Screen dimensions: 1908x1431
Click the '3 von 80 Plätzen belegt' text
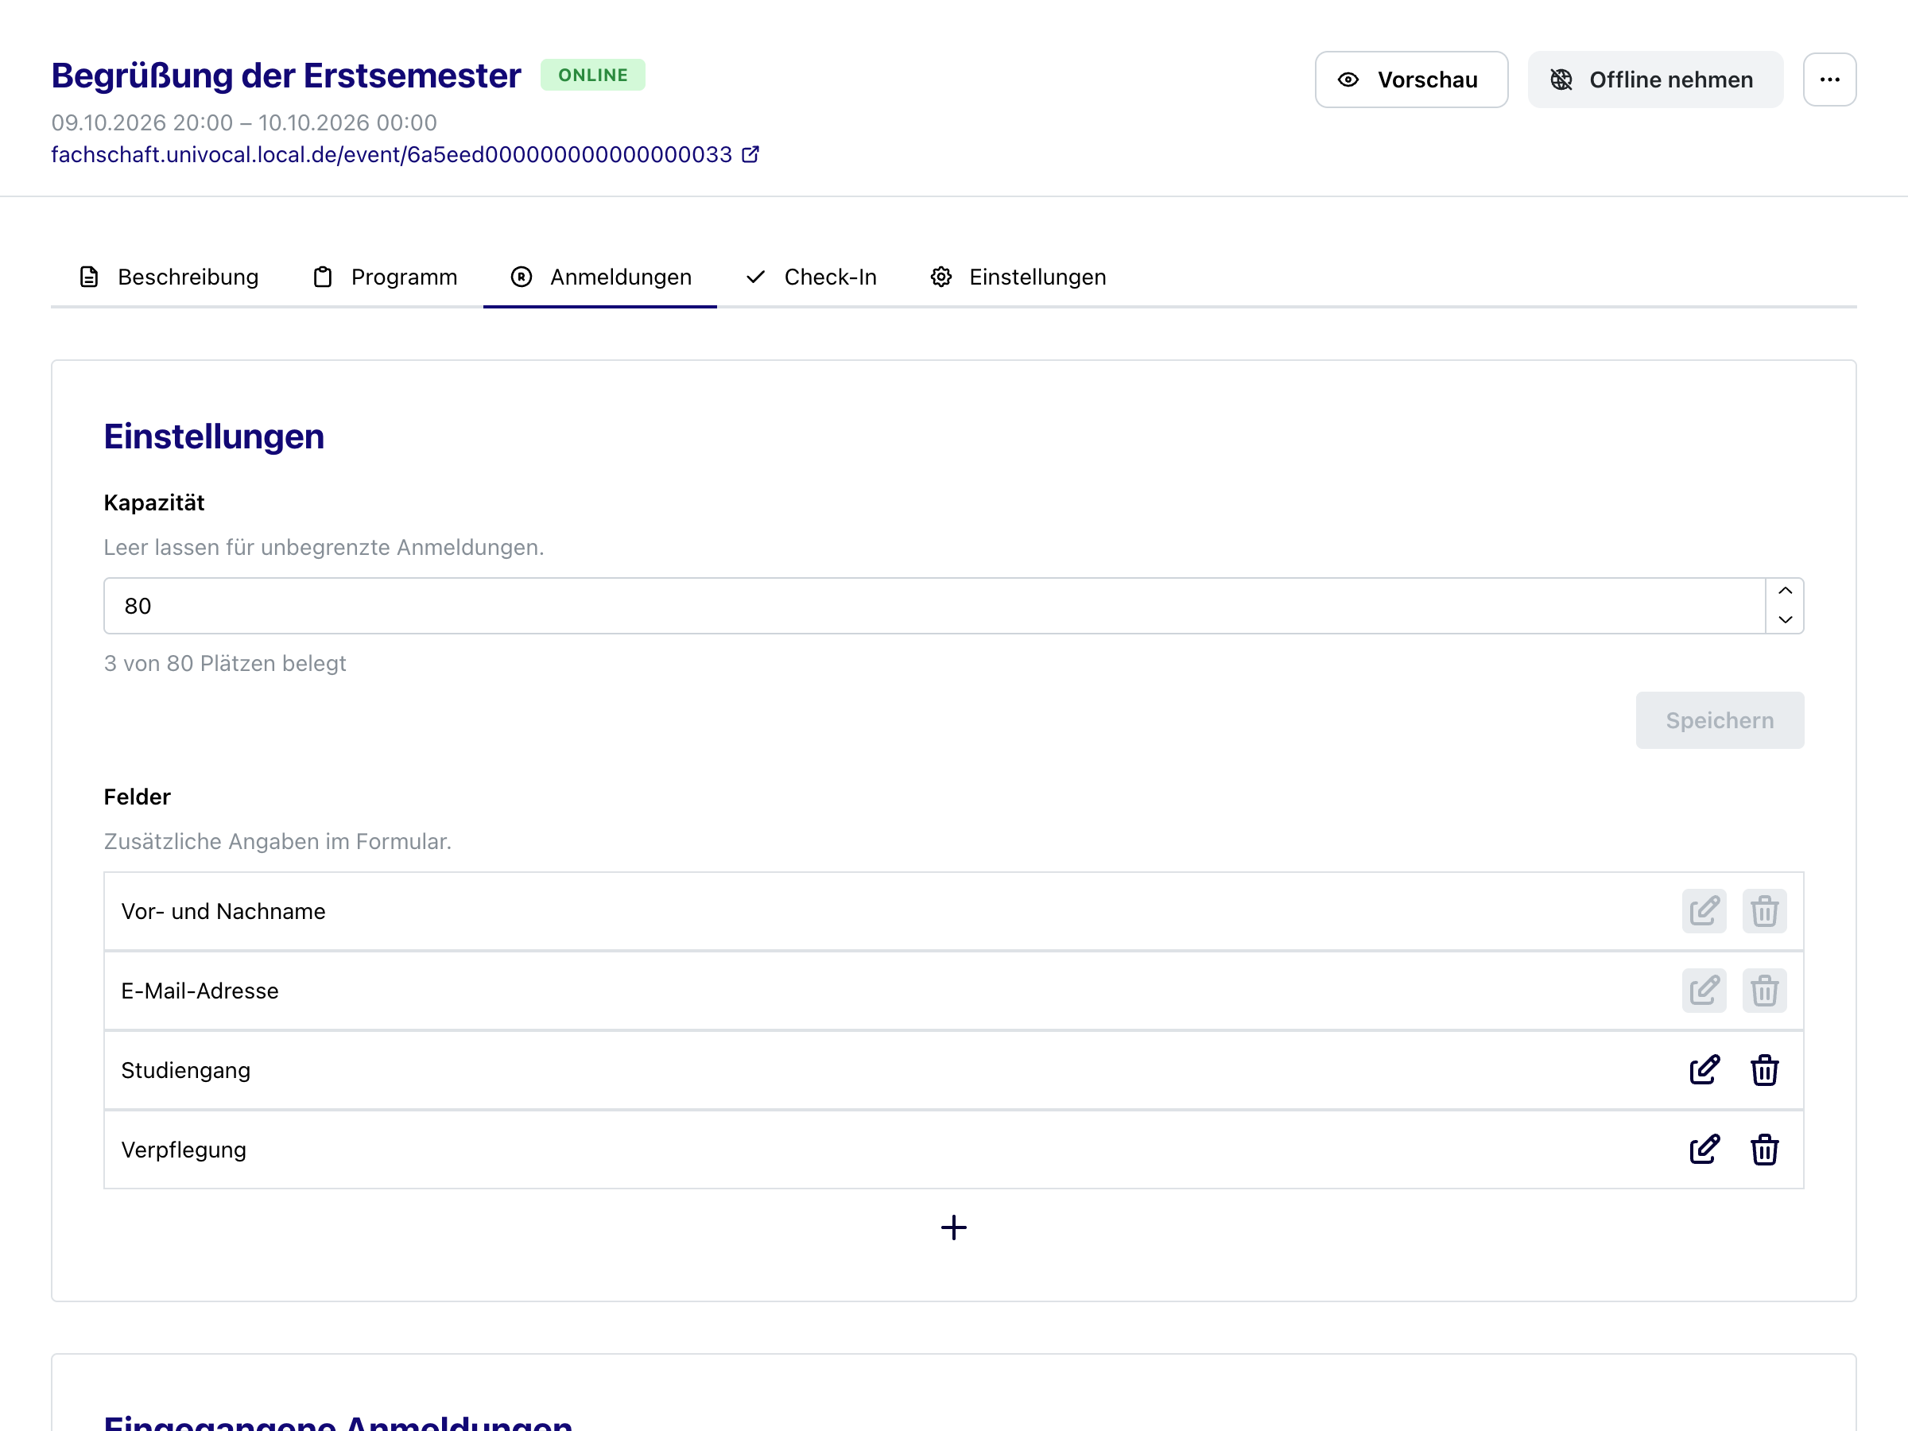click(x=224, y=663)
